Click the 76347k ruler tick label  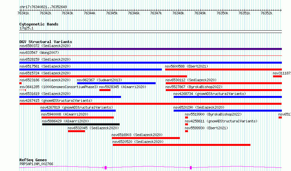(x=156, y=13)
